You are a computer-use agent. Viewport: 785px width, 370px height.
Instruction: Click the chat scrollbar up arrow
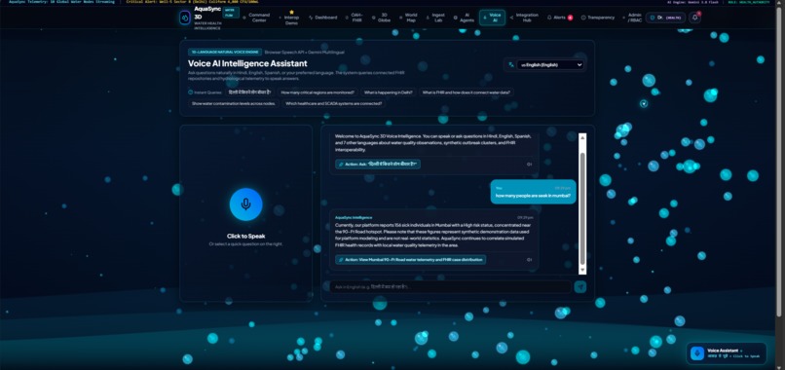[x=582, y=137]
